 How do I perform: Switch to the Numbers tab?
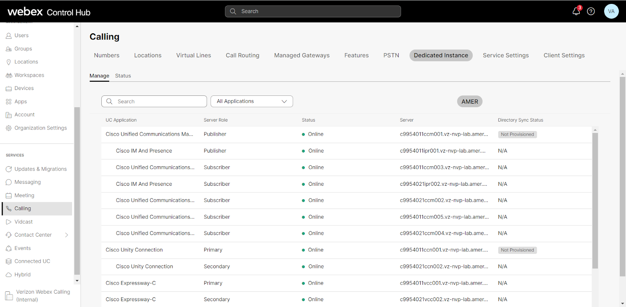click(106, 56)
